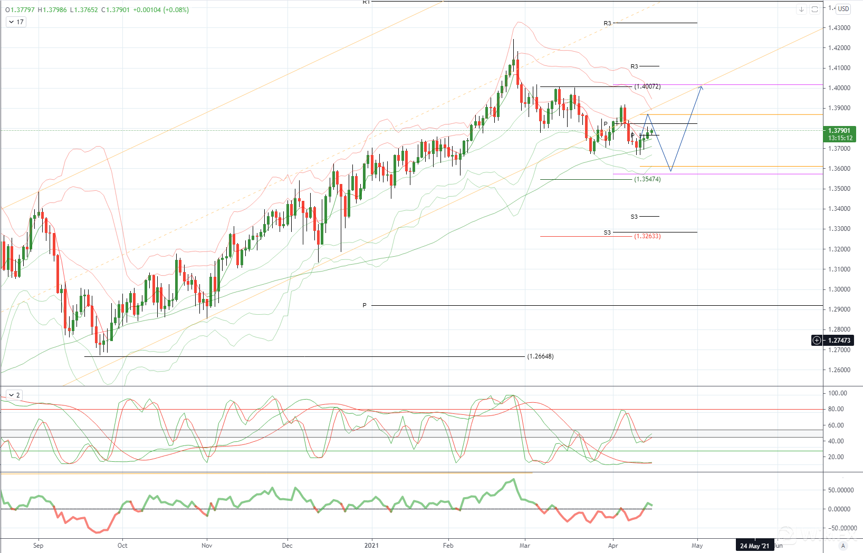The height and width of the screenshot is (553, 863).
Task: Click the Apr label on time axis
Action: (613, 546)
